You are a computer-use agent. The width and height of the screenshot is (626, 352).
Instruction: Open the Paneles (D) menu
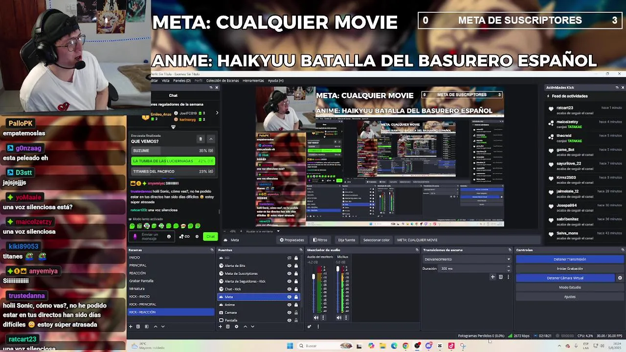coord(182,81)
